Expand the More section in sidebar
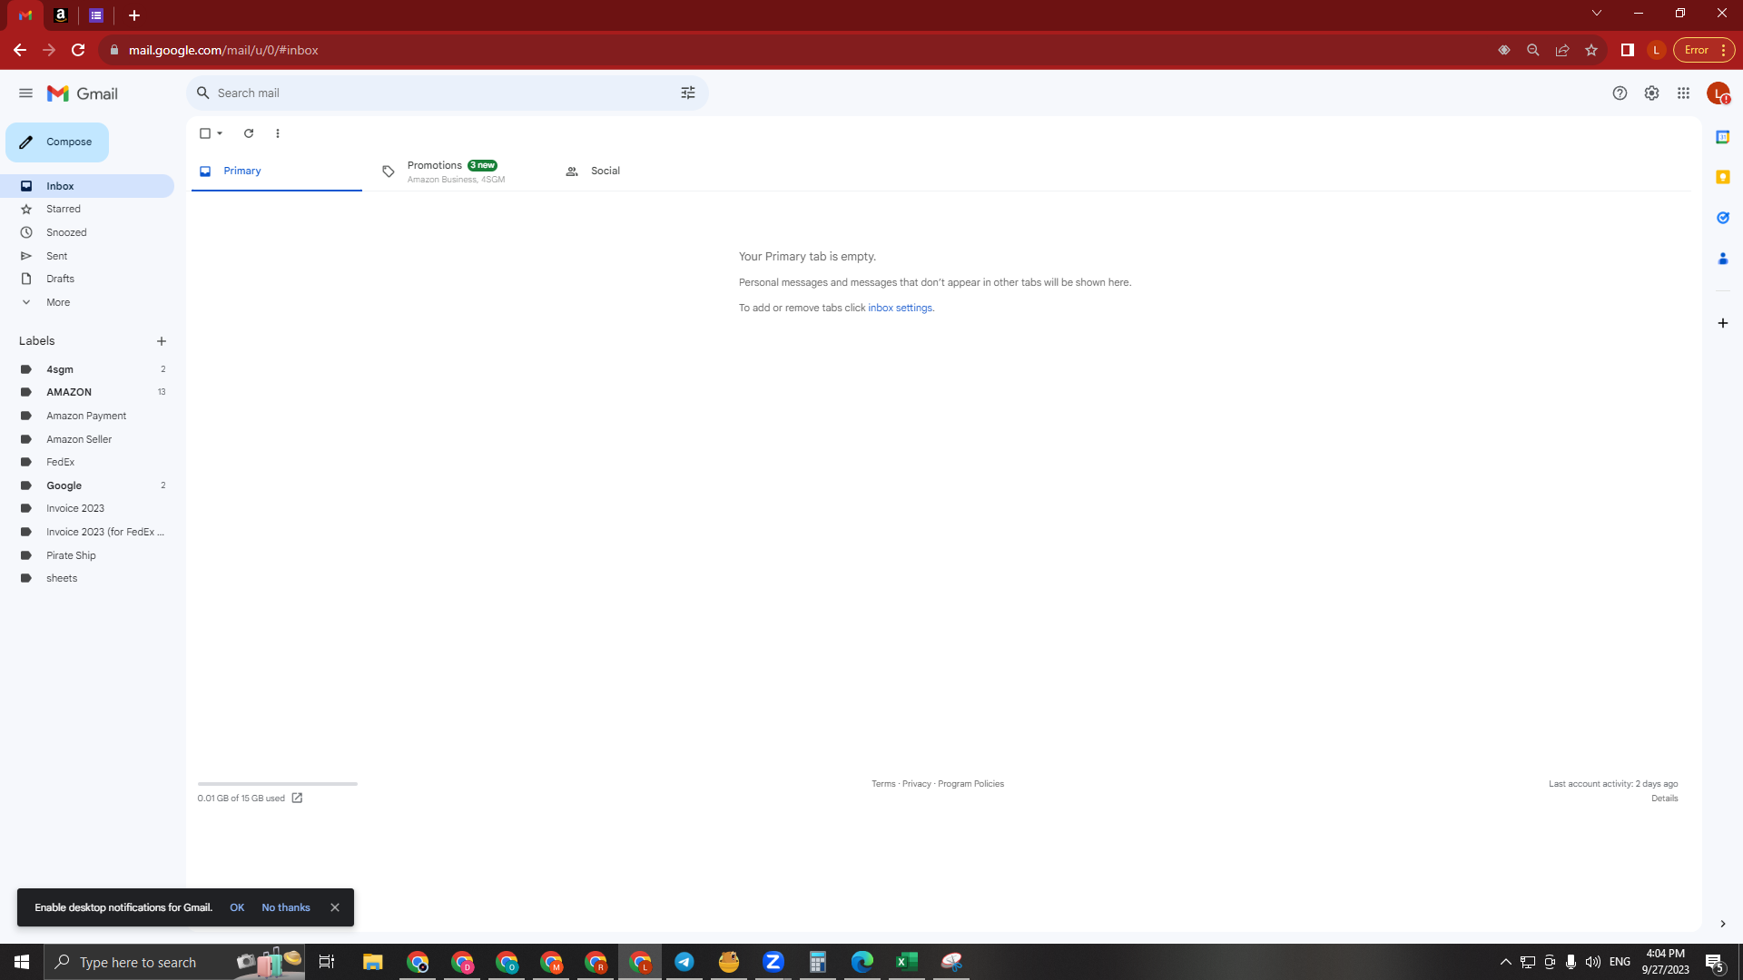The width and height of the screenshot is (1743, 980). pyautogui.click(x=87, y=302)
